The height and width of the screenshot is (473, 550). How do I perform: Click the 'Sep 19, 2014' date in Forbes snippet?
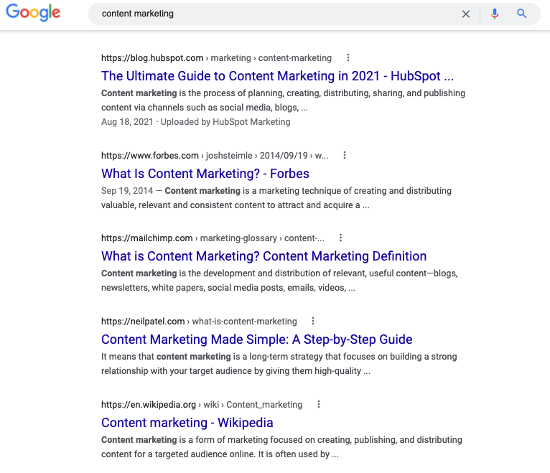(127, 191)
